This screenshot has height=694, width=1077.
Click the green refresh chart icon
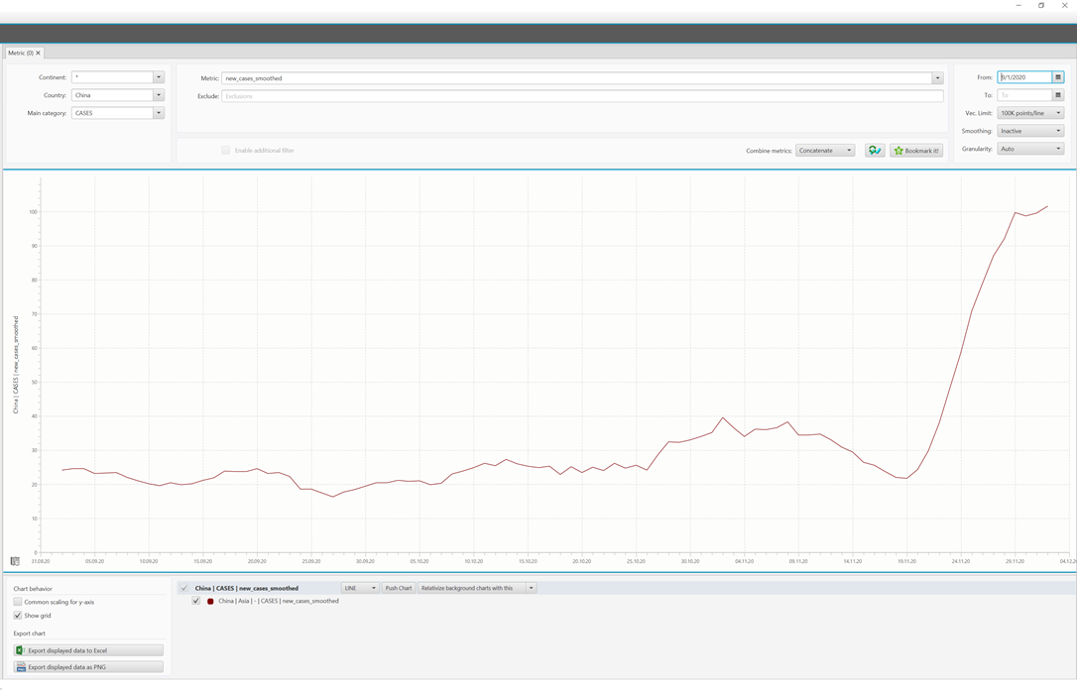874,151
